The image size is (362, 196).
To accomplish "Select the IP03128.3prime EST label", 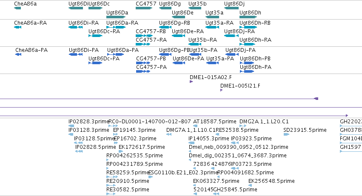I will [x=89, y=130].
